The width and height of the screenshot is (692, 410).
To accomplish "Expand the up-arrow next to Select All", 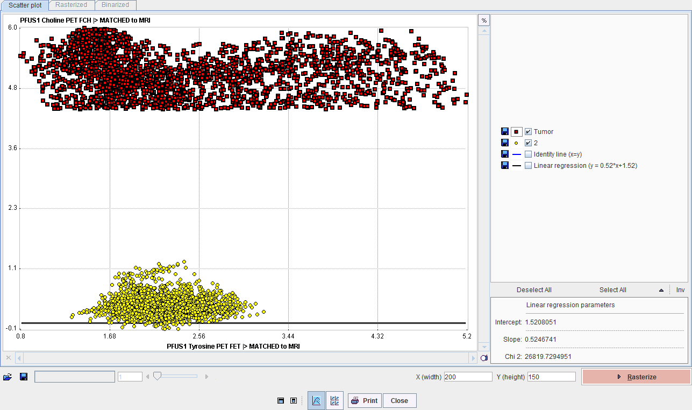I will pyautogui.click(x=661, y=290).
